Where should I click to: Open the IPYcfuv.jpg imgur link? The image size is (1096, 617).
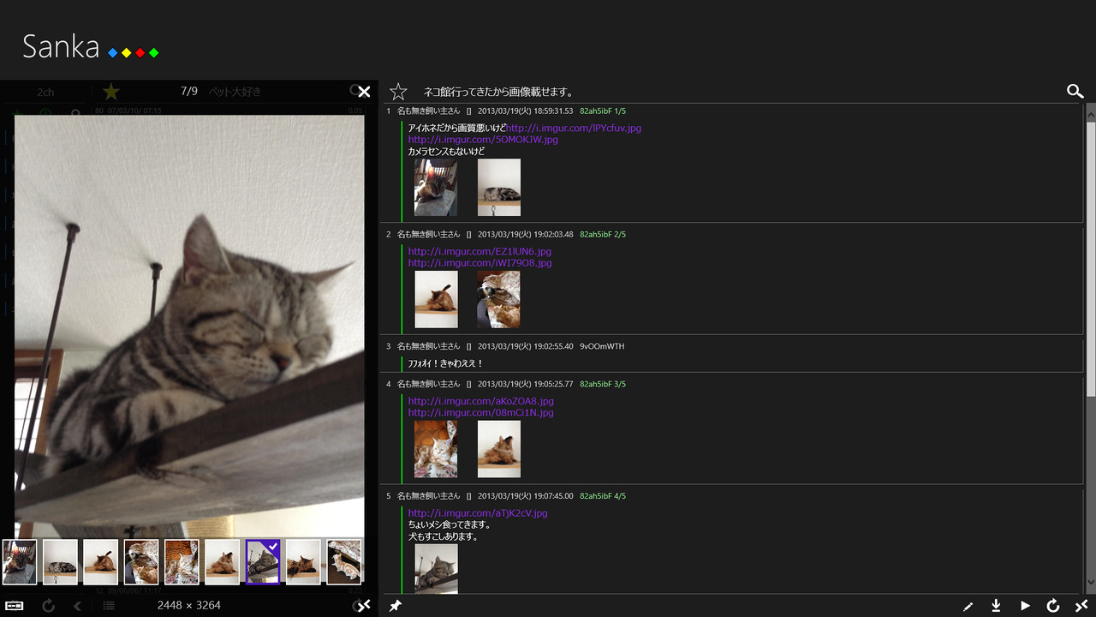tap(574, 129)
